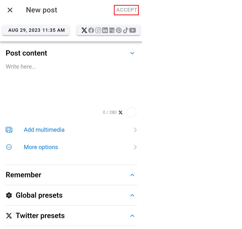Open the Add multimedia menu item
The height and width of the screenshot is (229, 242).
44,130
